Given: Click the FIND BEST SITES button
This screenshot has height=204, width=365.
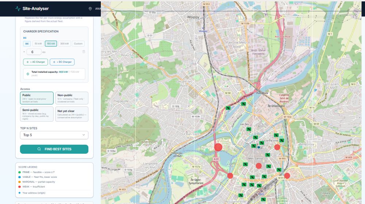Looking at the screenshot, I should pos(54,149).
